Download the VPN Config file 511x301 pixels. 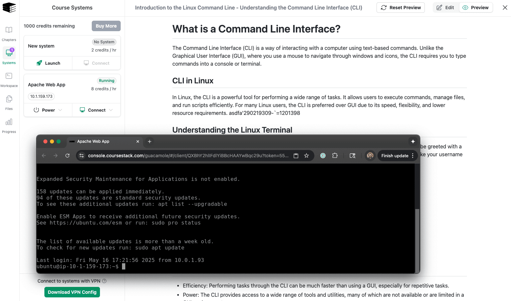tap(72, 292)
